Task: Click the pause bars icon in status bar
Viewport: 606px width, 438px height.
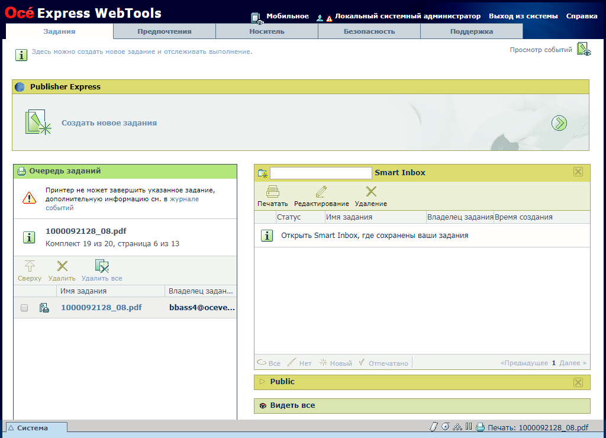Action: [x=469, y=427]
